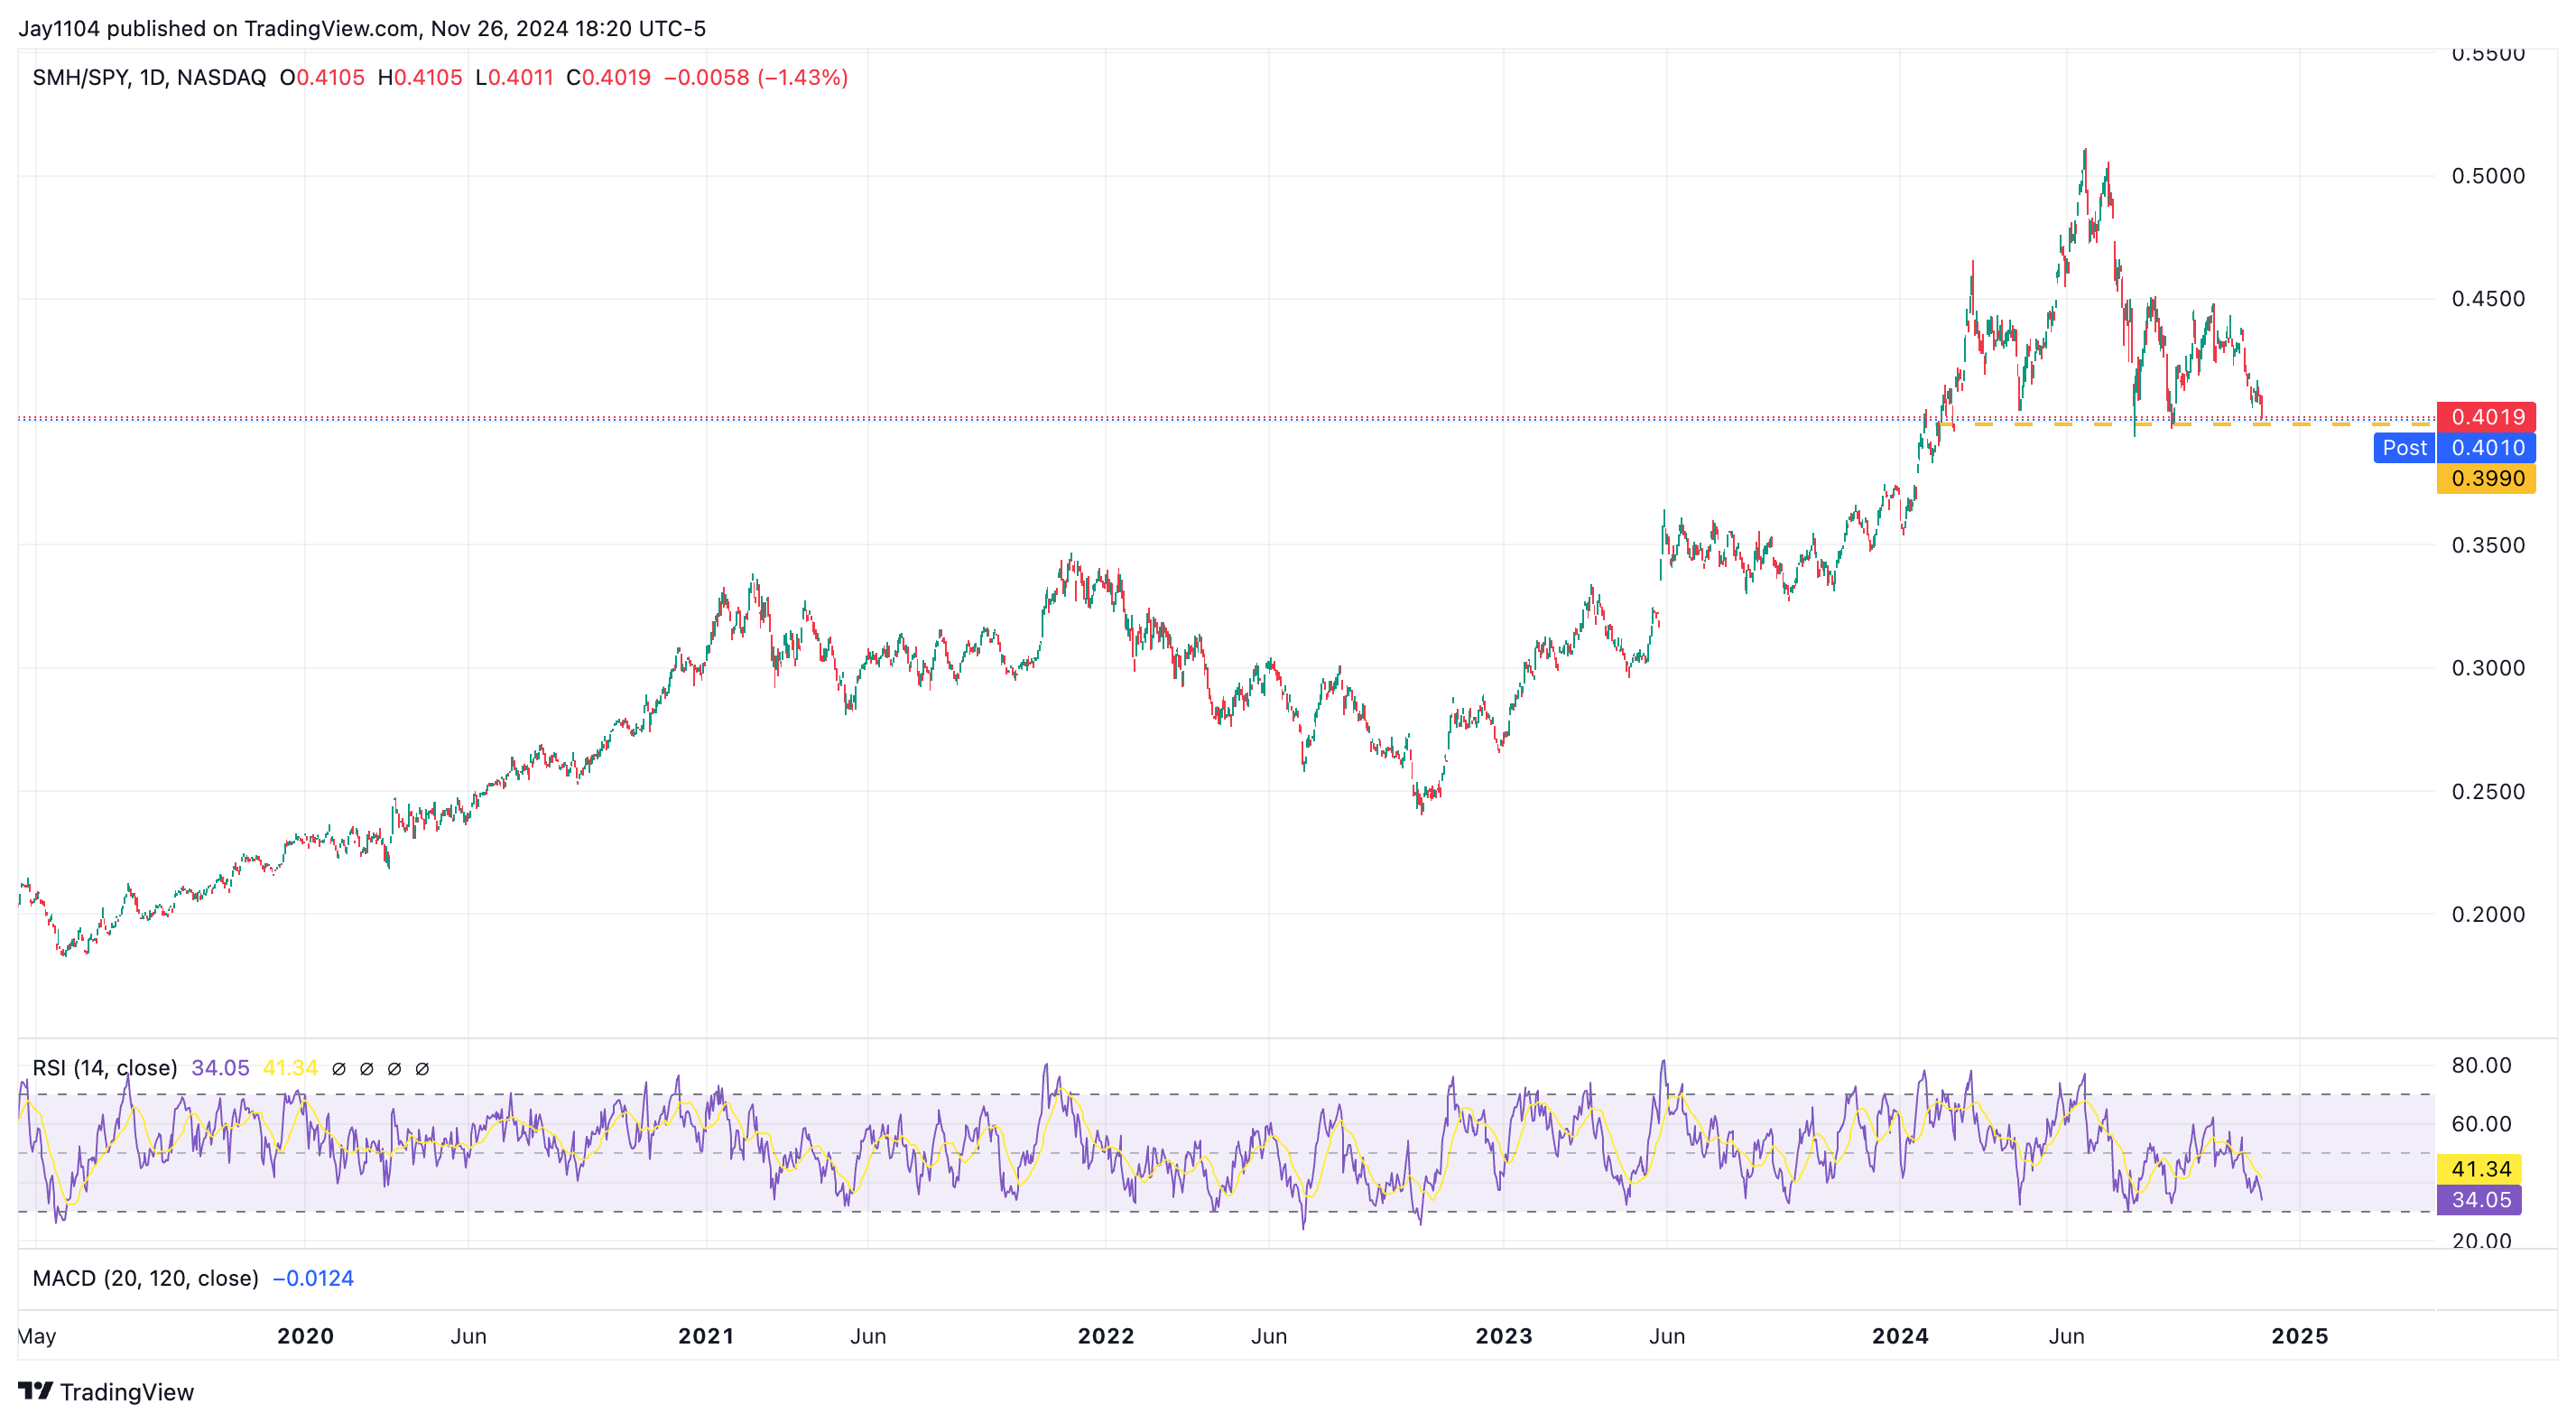Click the 0.4500 price axis label
Image resolution: width=2576 pixels, height=1423 pixels.
[2488, 298]
